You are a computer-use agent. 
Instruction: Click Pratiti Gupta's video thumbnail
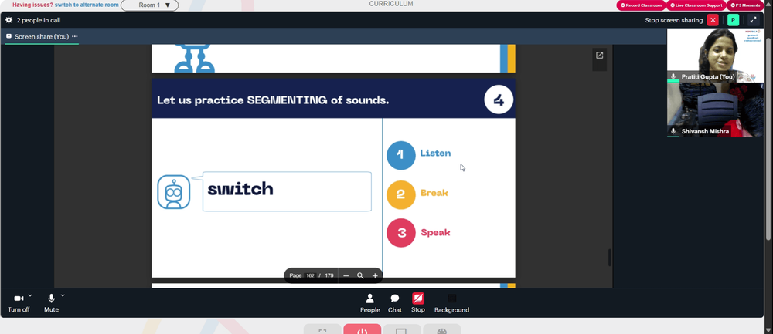(x=715, y=55)
